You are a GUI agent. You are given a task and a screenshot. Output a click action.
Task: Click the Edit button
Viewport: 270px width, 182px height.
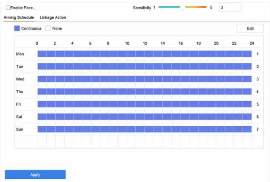(250, 28)
